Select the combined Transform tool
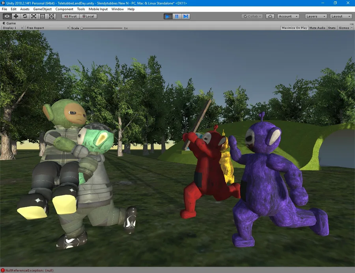Image resolution: width=355 pixels, height=273 pixels. [x=51, y=16]
